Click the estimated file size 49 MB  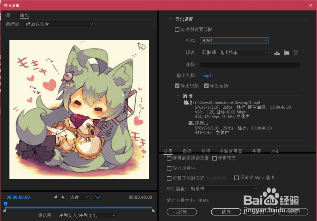203,200
